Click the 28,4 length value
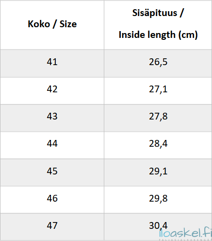 [158, 144]
